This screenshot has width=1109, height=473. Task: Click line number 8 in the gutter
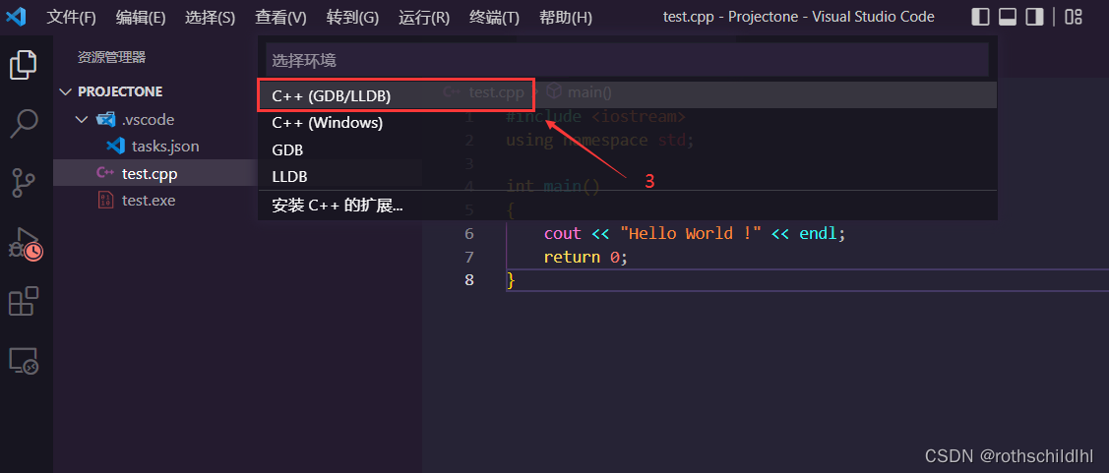(x=469, y=280)
